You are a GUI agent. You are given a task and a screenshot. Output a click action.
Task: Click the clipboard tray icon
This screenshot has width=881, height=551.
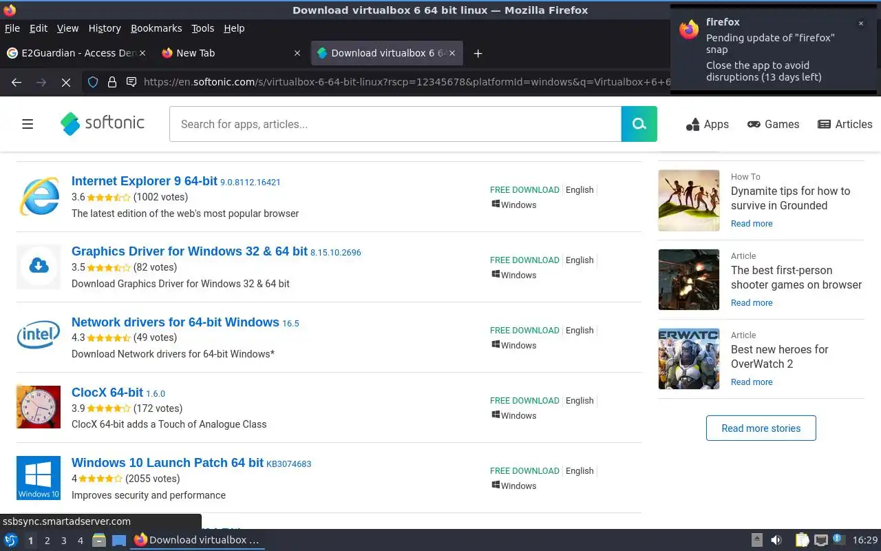pos(802,540)
